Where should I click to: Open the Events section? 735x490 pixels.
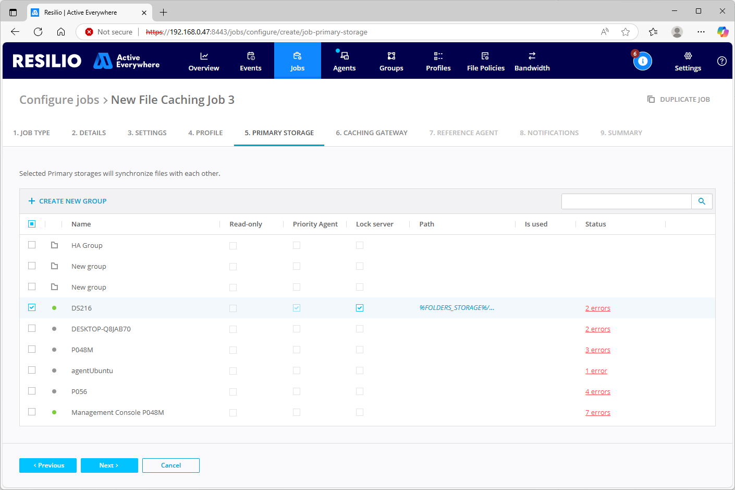[251, 61]
